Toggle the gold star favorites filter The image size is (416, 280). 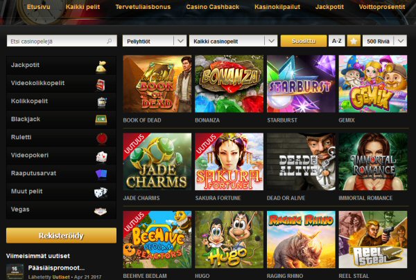click(354, 41)
